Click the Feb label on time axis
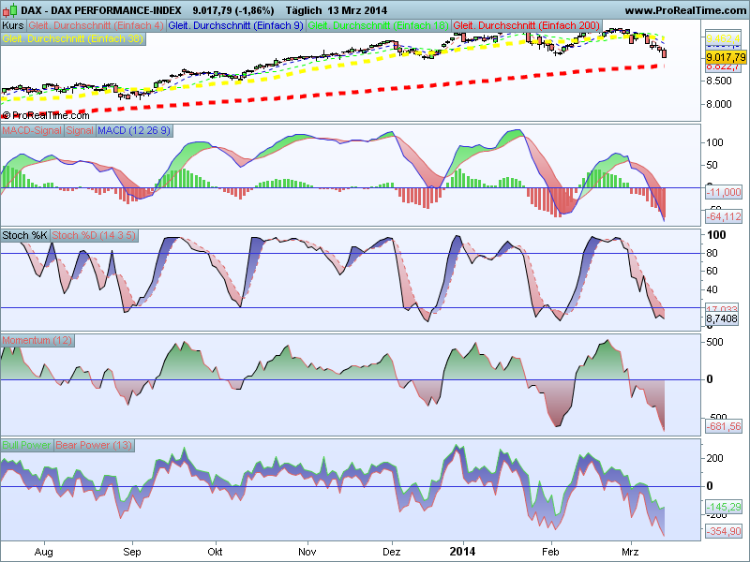 (x=550, y=552)
